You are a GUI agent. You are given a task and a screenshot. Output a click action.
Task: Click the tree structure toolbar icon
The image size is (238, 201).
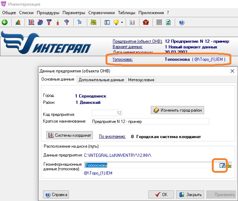[x=79, y=22]
